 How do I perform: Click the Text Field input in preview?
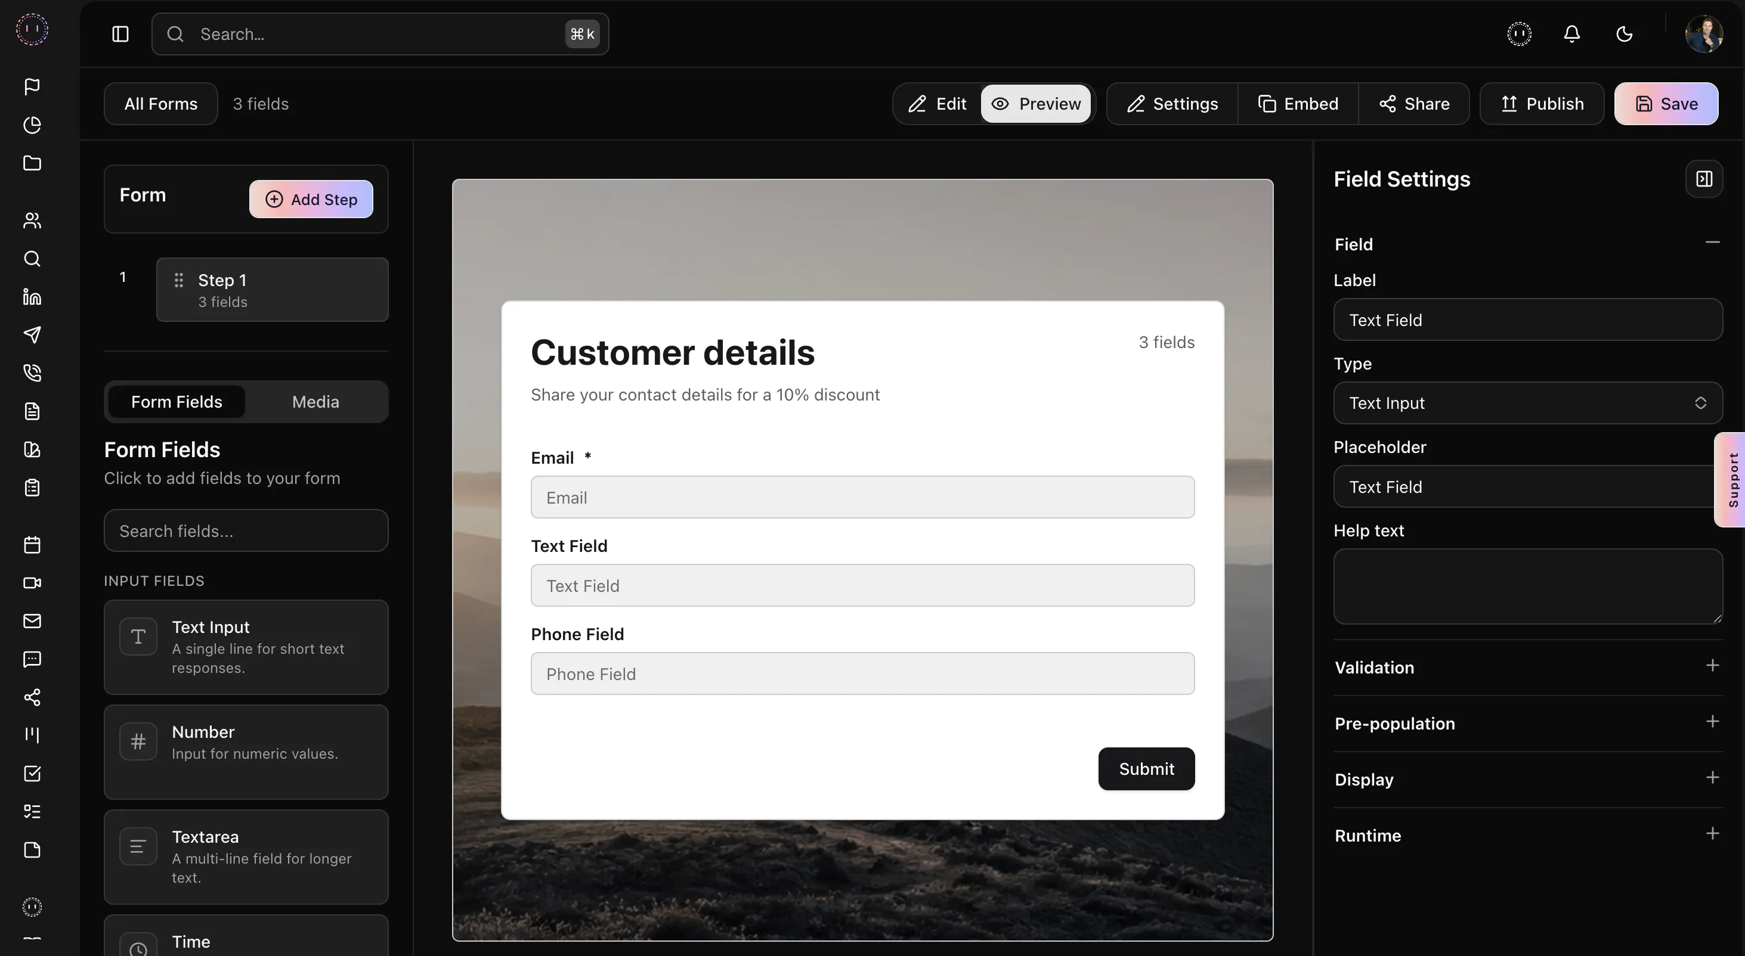tap(862, 585)
